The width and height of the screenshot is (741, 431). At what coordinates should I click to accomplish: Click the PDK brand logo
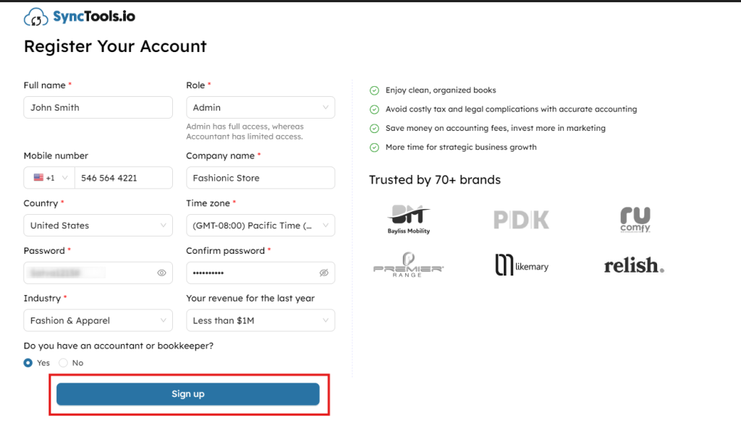(521, 219)
